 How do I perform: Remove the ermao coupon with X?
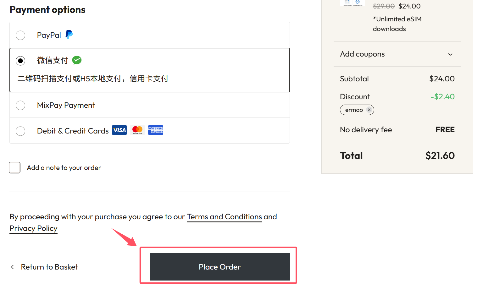[369, 110]
